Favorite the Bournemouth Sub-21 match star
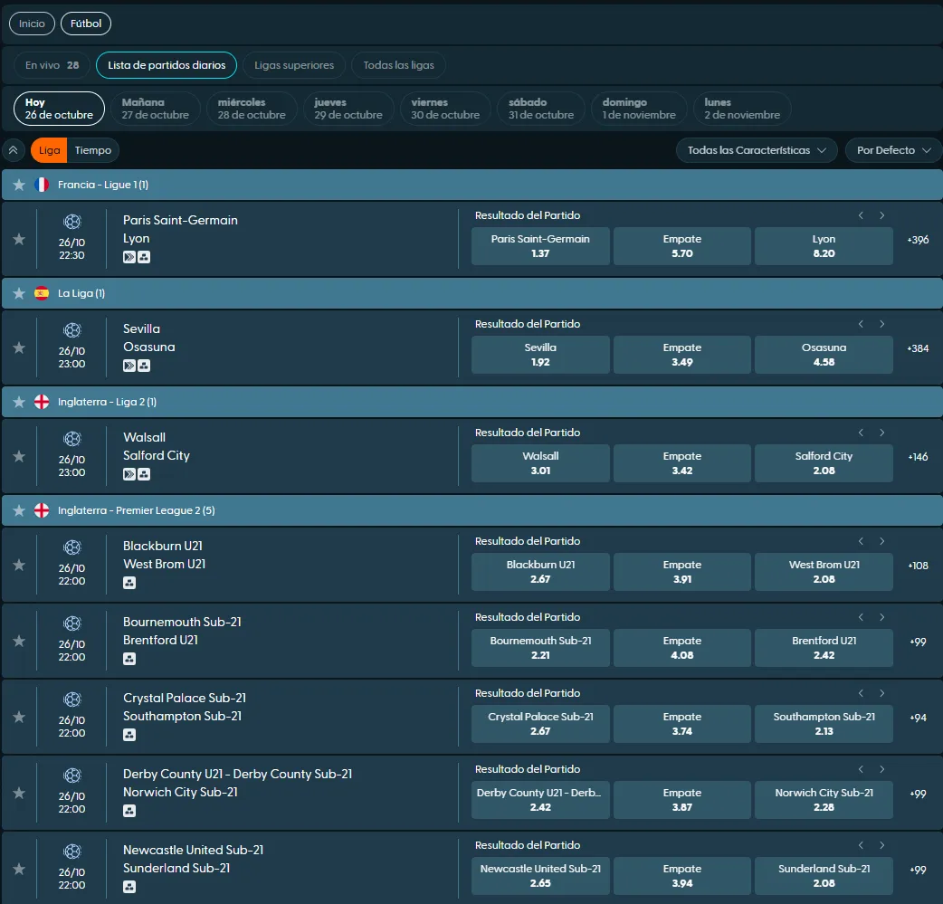943x904 pixels. (x=19, y=642)
